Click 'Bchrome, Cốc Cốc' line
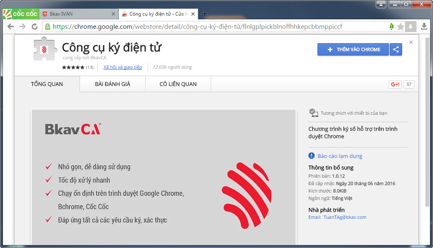The width and height of the screenshot is (433, 248). [x=83, y=206]
